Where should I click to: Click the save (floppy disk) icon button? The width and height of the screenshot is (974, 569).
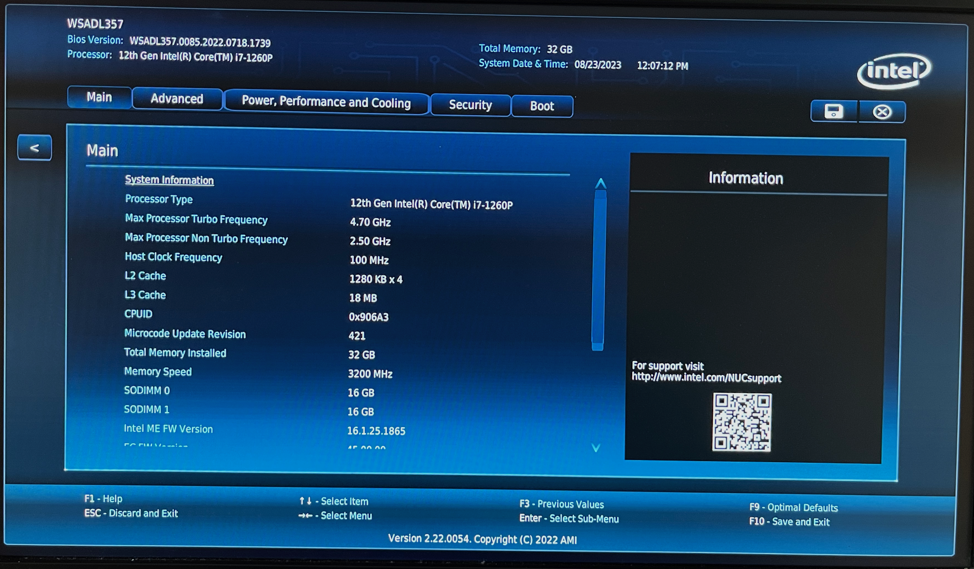pos(834,112)
